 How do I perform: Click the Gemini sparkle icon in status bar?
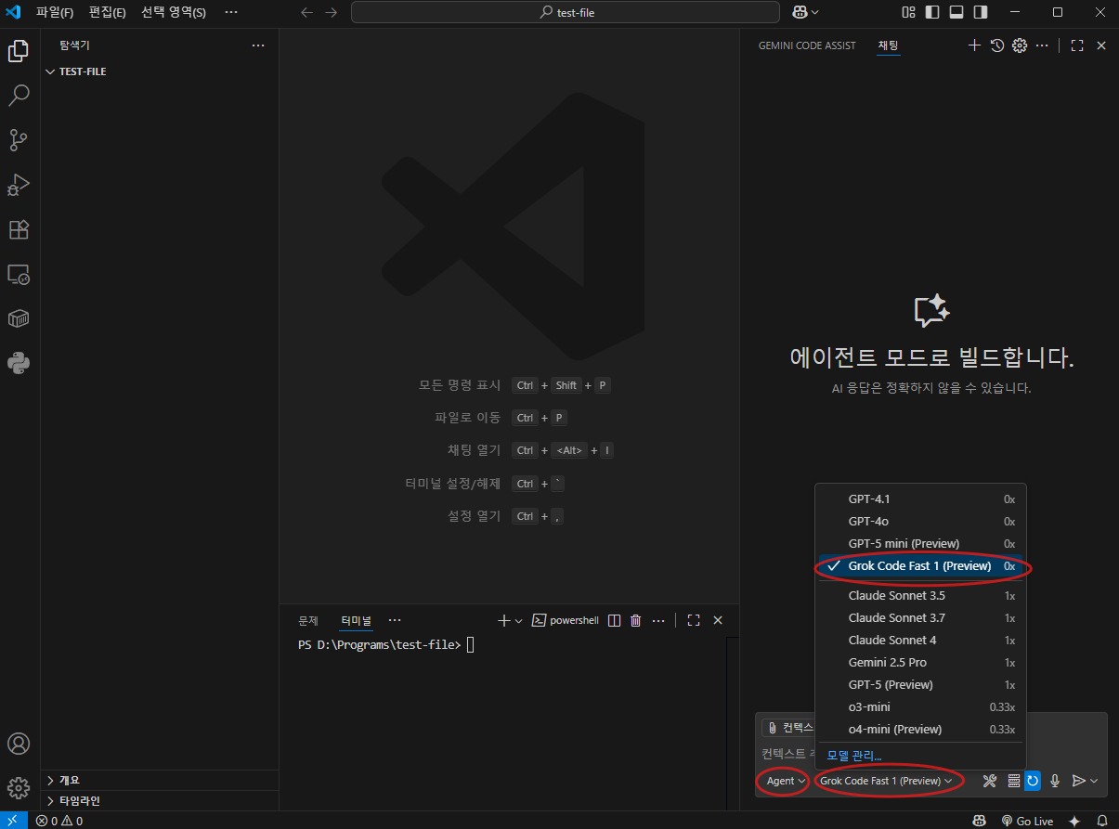[1074, 821]
